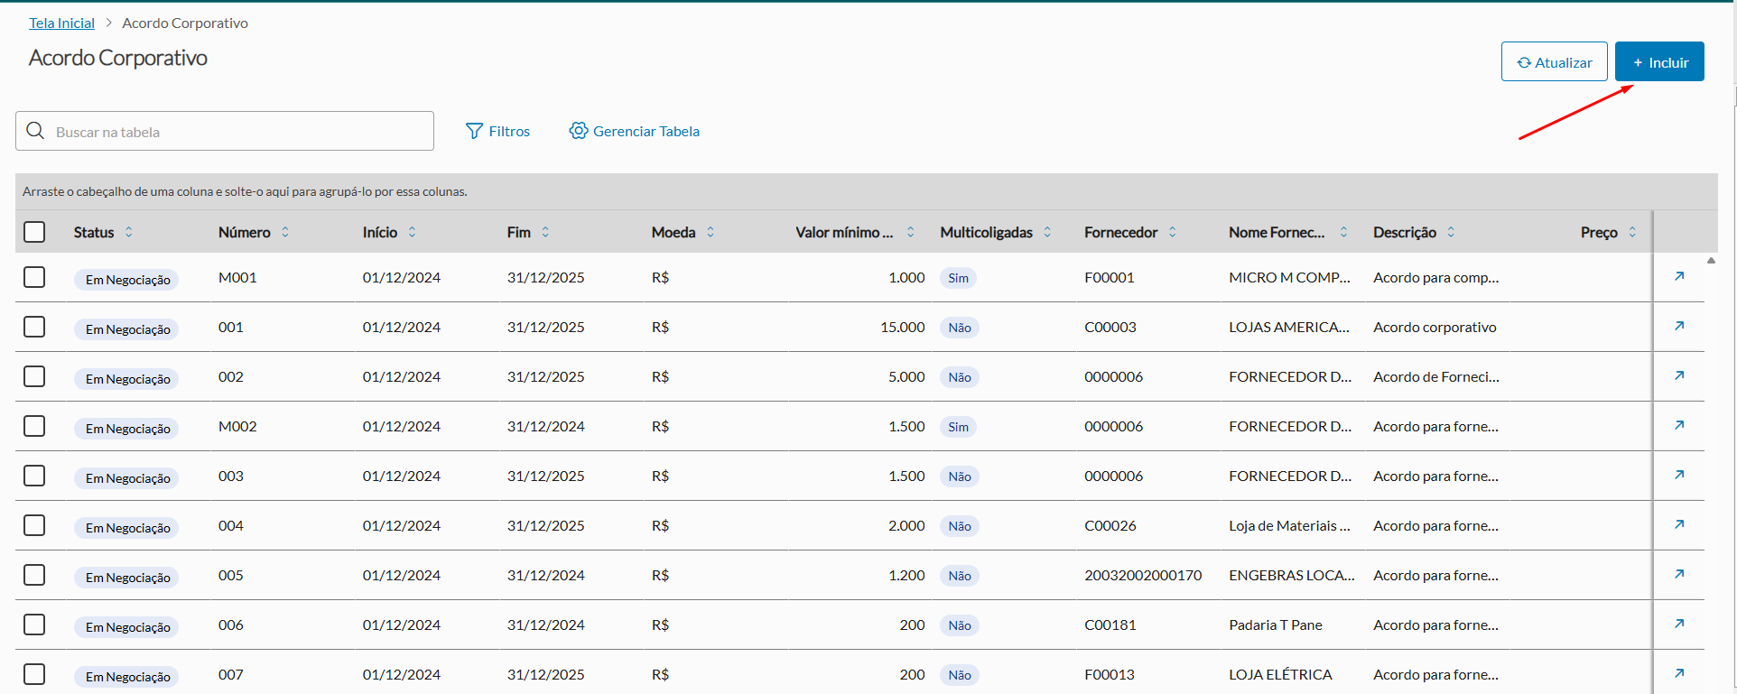Open details arrow for agreement 003
This screenshot has height=694, width=1737.
tap(1679, 475)
